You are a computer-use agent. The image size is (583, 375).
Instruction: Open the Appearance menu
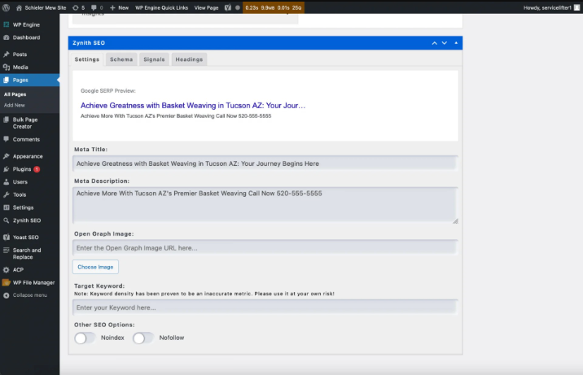point(27,156)
